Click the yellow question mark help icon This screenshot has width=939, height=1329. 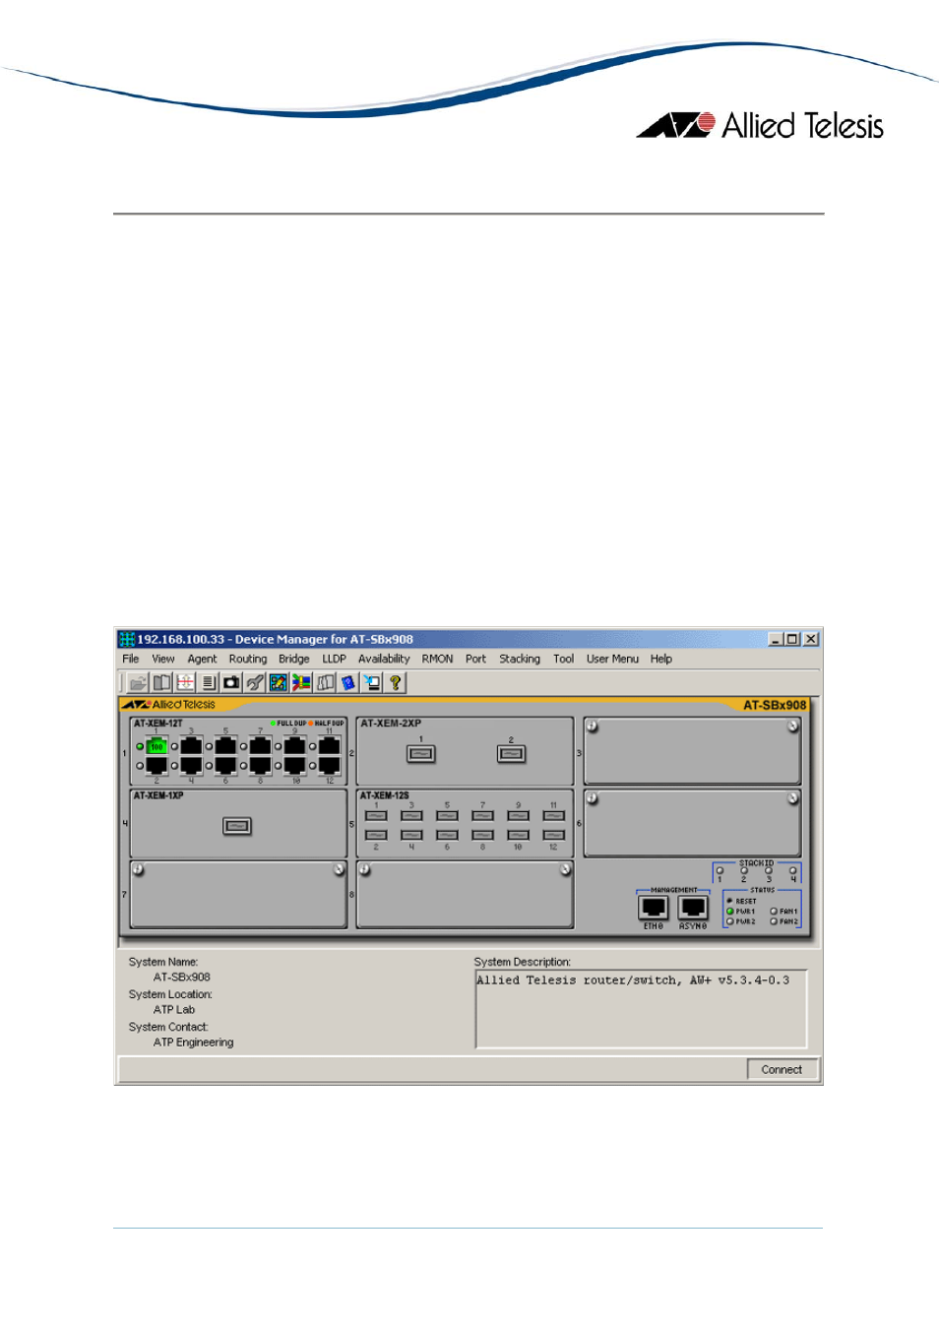click(x=396, y=682)
